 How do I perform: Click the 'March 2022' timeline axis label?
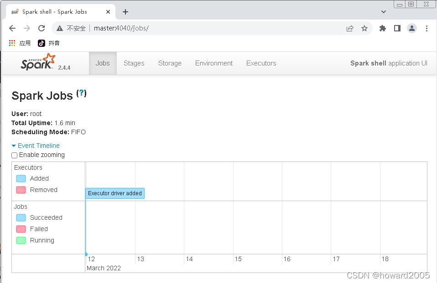(x=104, y=268)
